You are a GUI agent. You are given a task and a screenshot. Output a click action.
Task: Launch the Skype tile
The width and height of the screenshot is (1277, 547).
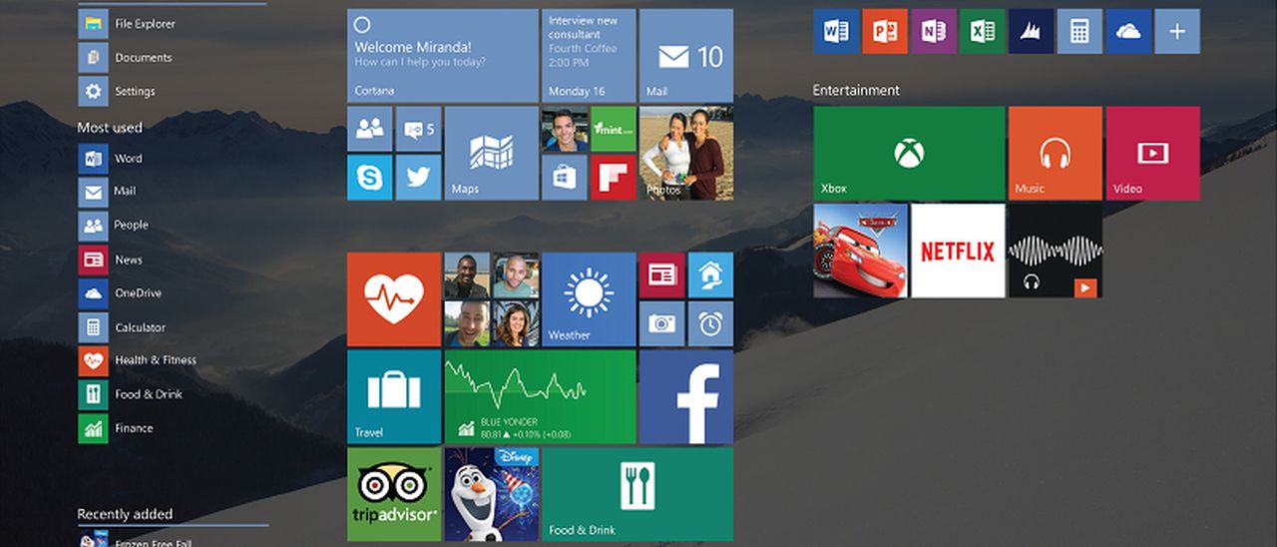369,178
